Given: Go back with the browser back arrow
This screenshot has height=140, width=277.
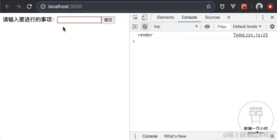Looking at the screenshot, I should [x=8, y=6].
